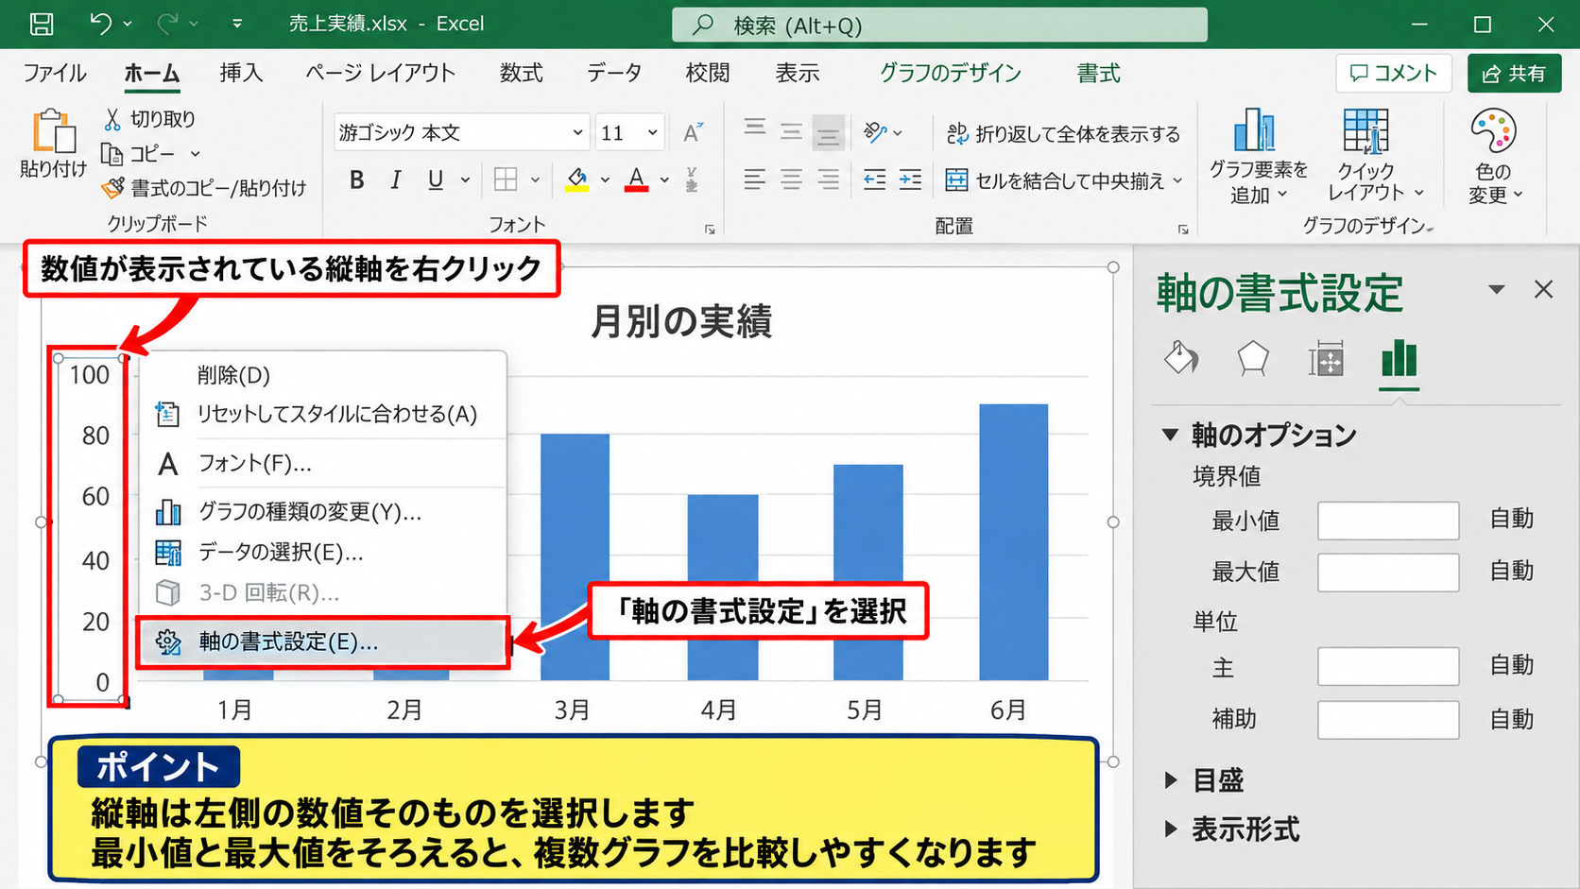Click the effects pentagon icon
The image size is (1580, 889).
[x=1253, y=359]
